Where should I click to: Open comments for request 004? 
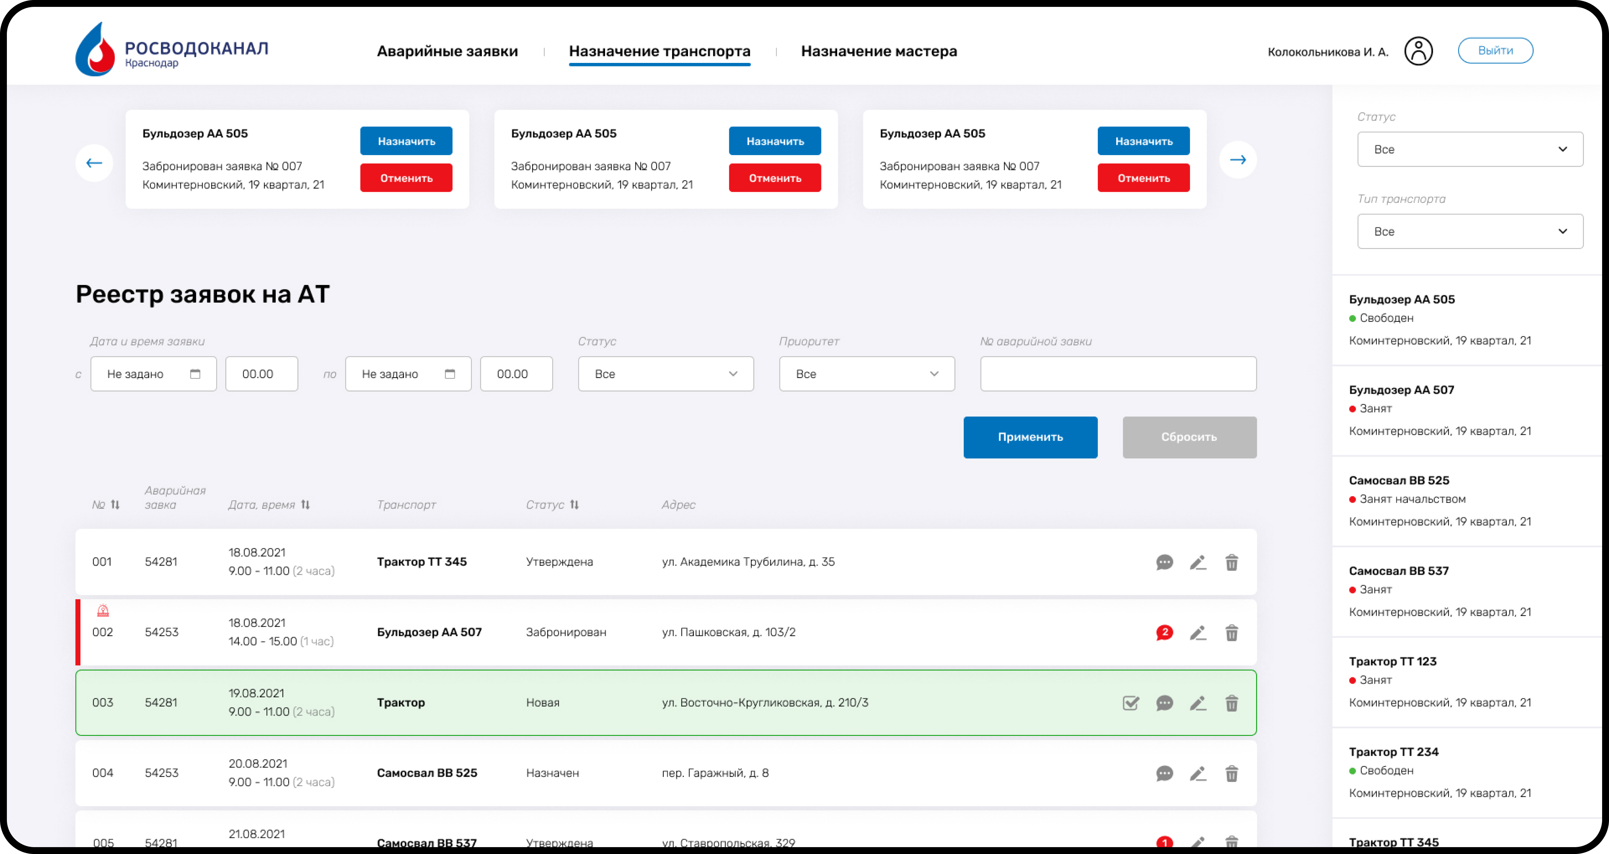(1164, 774)
